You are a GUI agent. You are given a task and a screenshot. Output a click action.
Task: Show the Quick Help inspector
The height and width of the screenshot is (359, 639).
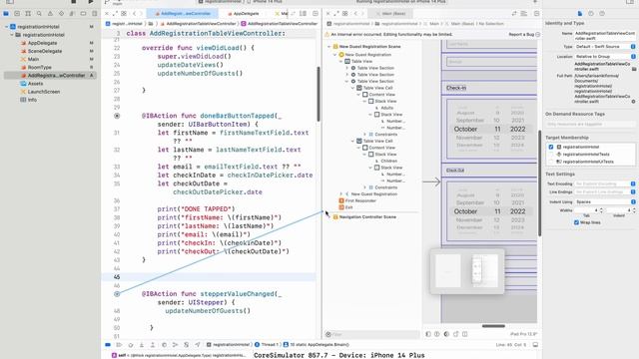point(602,13)
